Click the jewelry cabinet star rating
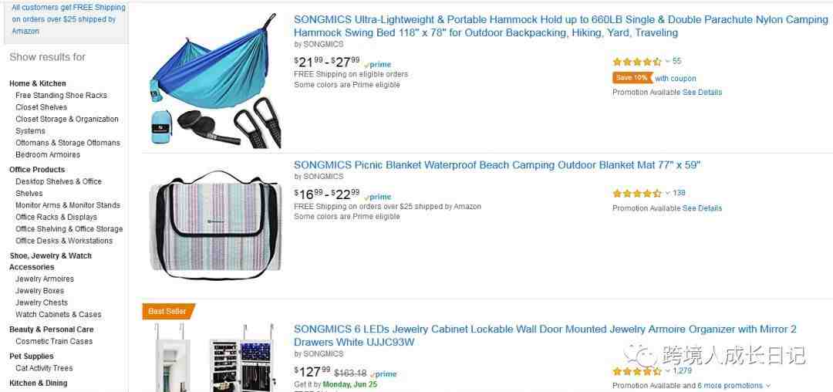833x392 pixels. 637,371
